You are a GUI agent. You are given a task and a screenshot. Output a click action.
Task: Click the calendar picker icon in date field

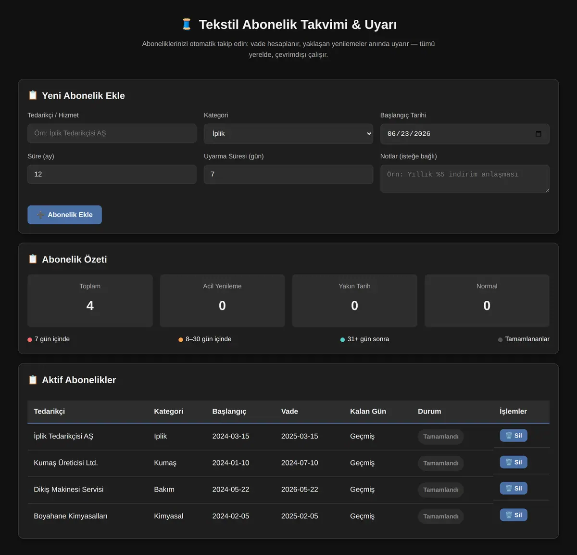coord(539,134)
